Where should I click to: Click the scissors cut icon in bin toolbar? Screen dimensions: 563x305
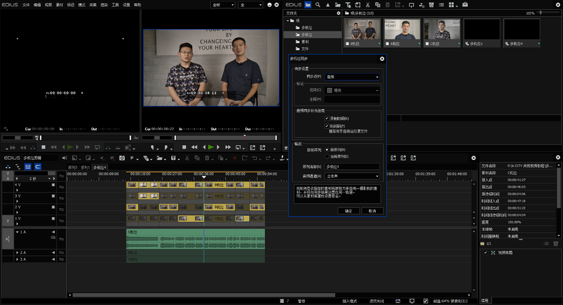coord(367,5)
